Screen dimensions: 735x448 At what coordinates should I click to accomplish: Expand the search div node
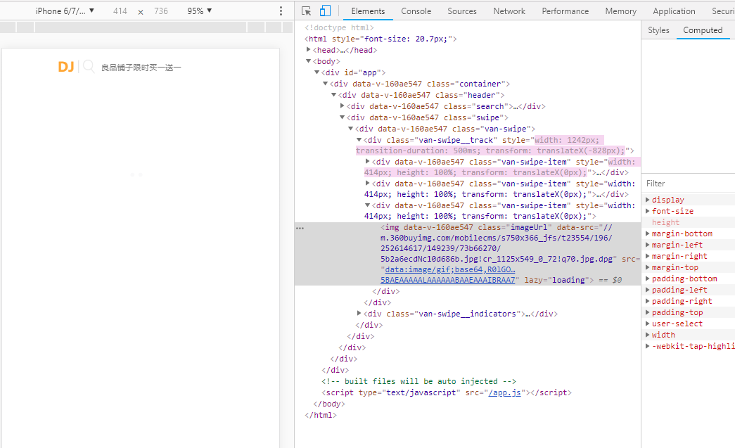point(343,106)
